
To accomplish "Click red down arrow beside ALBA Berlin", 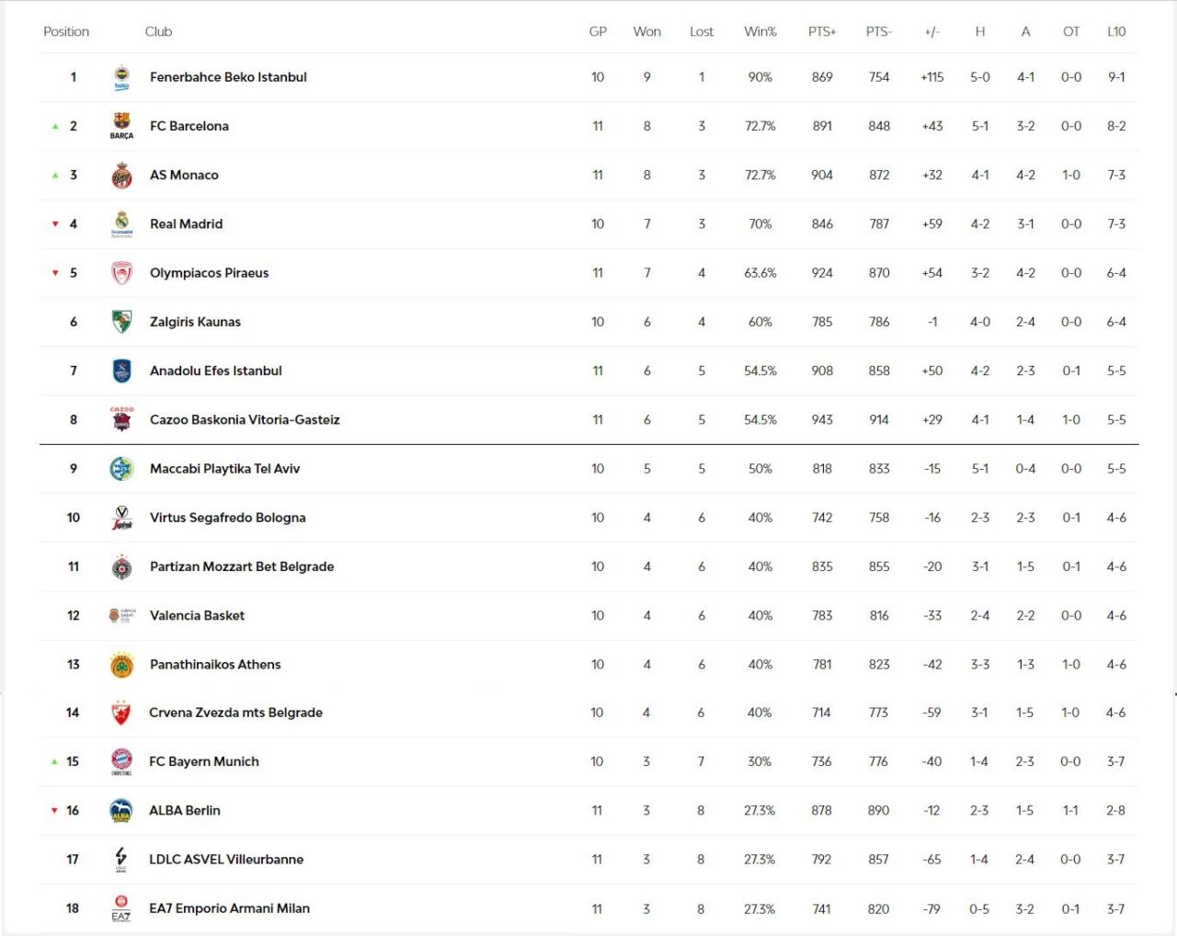I will click(x=54, y=811).
